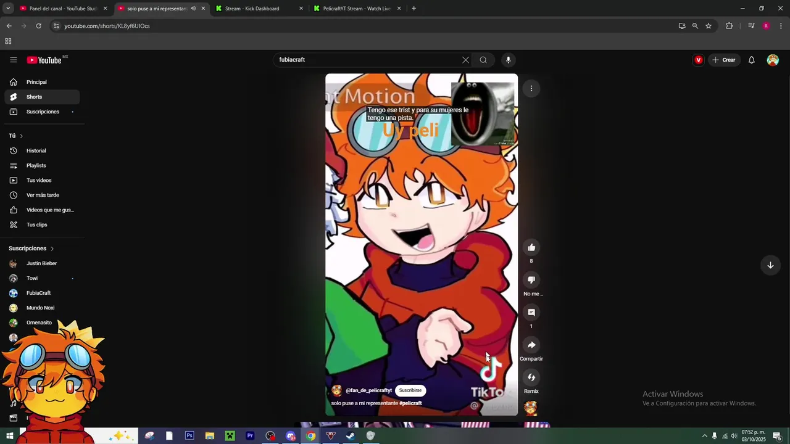Open the Chrome profile R avatar

(766, 26)
